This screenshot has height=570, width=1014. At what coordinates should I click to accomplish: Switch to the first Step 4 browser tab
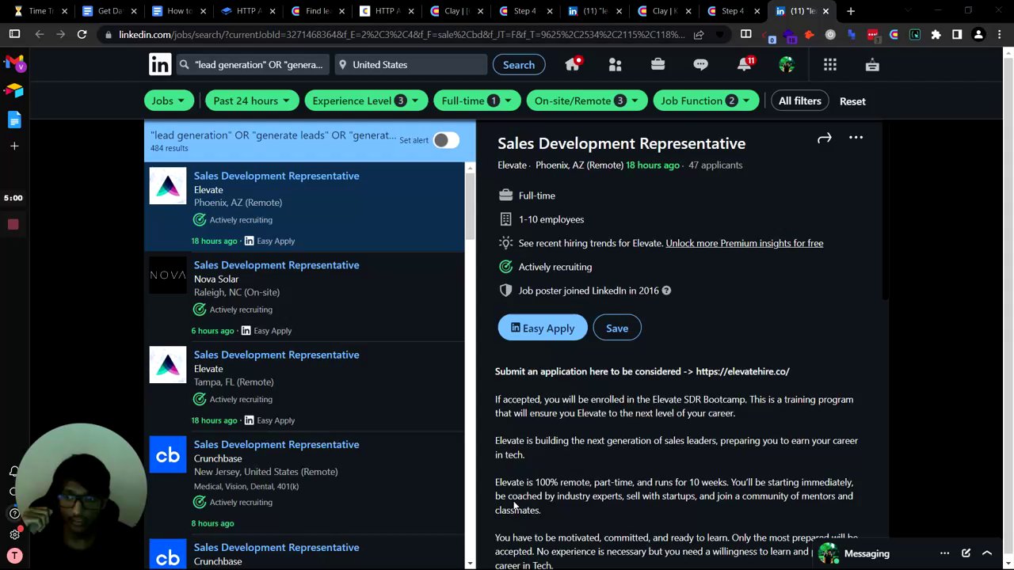coord(525,11)
